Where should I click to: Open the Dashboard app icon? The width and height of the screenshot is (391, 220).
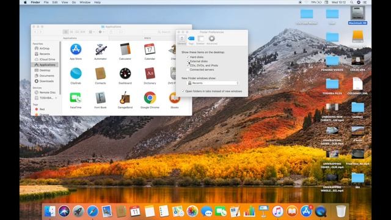coord(125,73)
